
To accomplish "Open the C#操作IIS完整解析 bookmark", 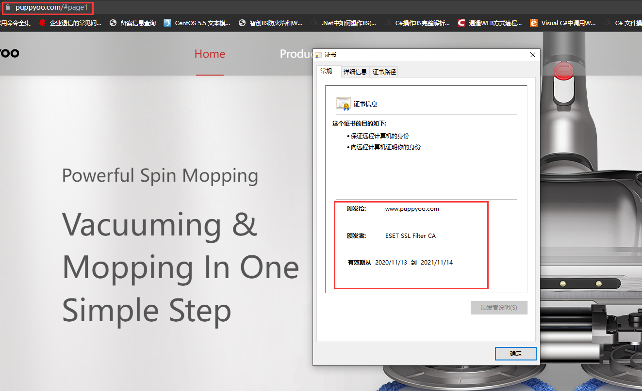I will point(417,23).
